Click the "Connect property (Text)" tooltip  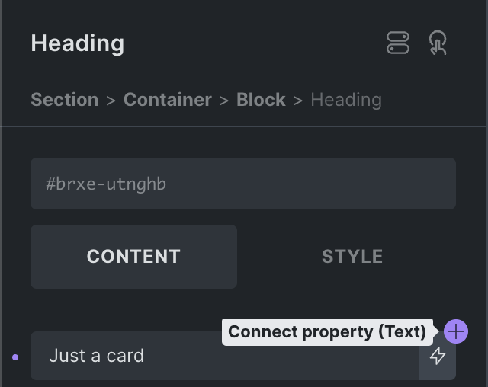click(327, 332)
